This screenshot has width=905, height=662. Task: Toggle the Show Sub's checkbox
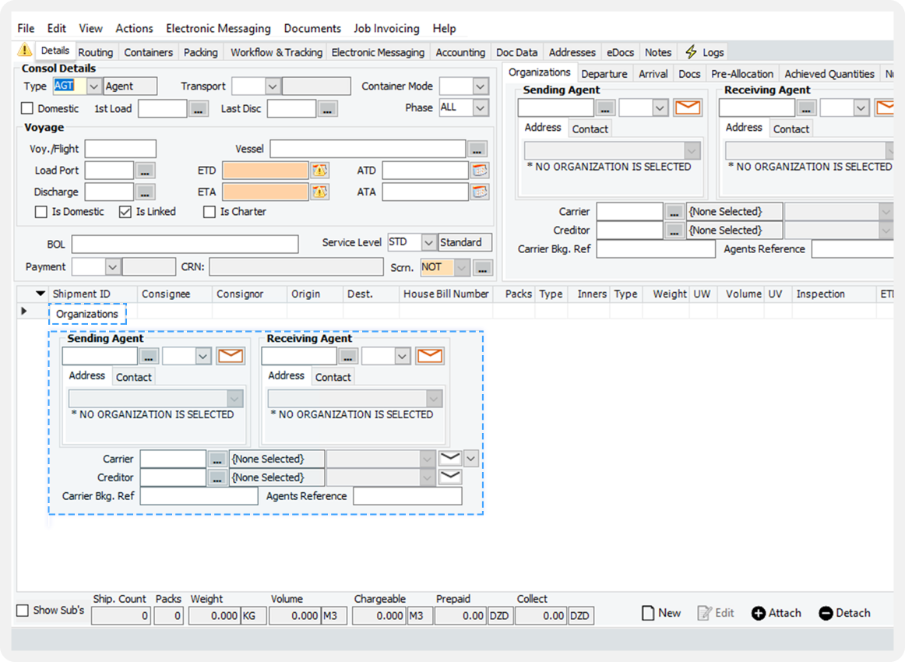pyautogui.click(x=23, y=611)
